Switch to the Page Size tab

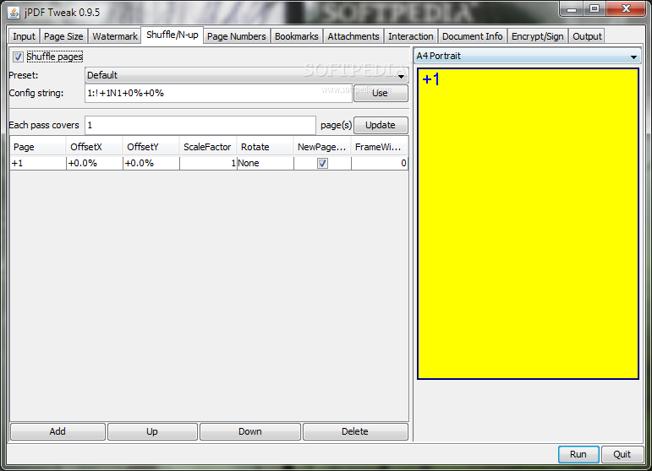63,36
